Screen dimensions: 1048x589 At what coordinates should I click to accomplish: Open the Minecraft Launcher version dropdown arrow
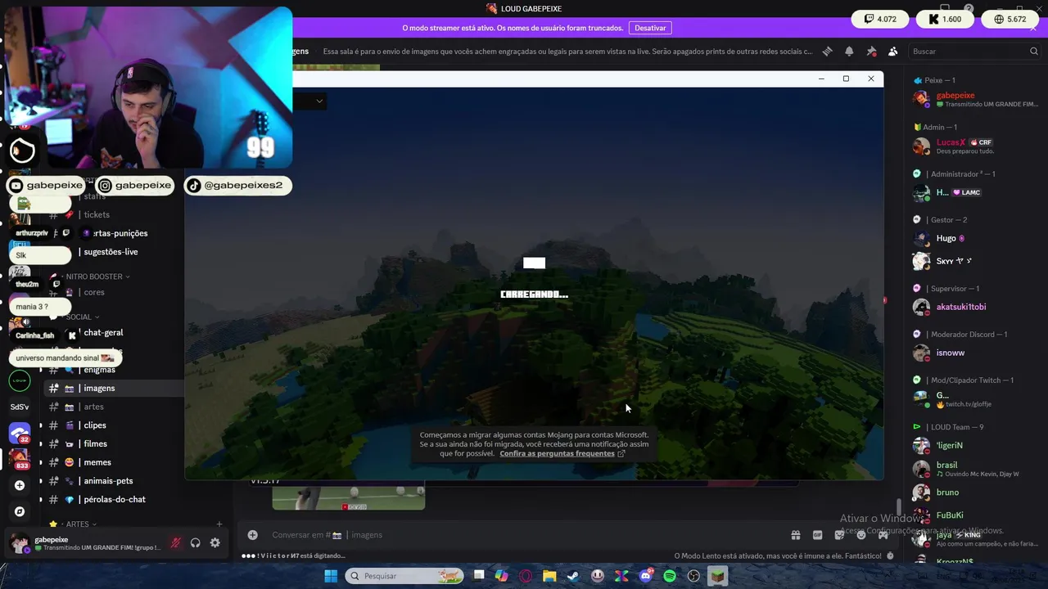tap(319, 101)
